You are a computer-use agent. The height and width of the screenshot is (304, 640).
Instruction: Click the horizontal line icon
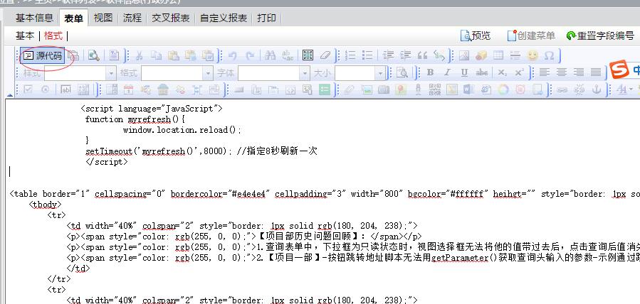point(515,55)
